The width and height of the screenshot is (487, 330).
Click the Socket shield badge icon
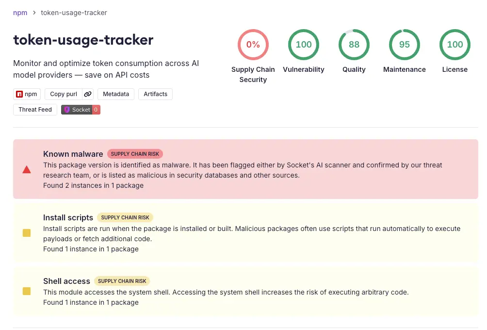pyautogui.click(x=67, y=110)
